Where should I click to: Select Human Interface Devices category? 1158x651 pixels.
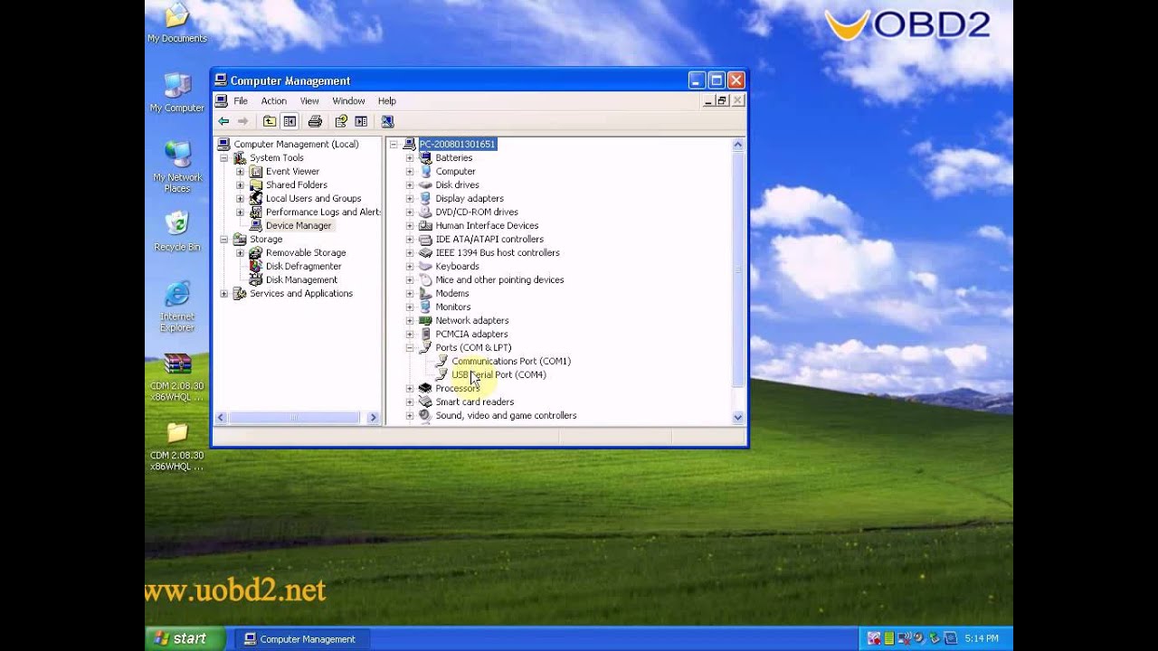coord(487,225)
